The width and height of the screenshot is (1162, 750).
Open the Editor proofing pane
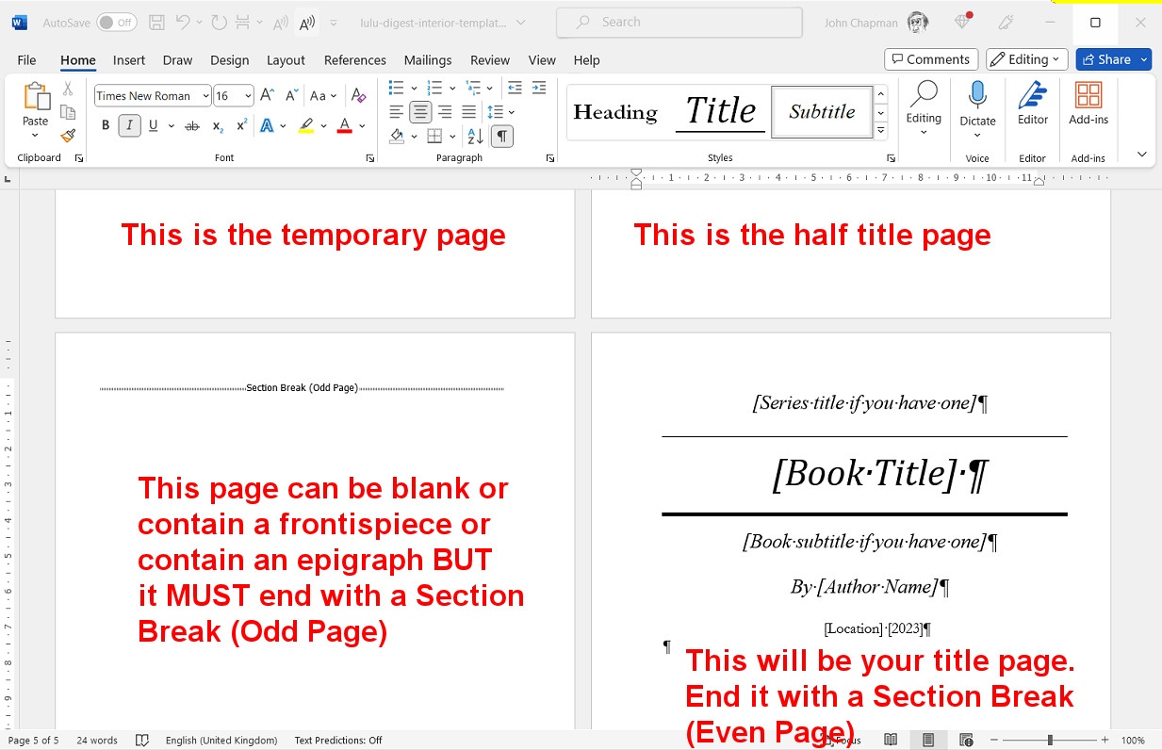(1033, 104)
